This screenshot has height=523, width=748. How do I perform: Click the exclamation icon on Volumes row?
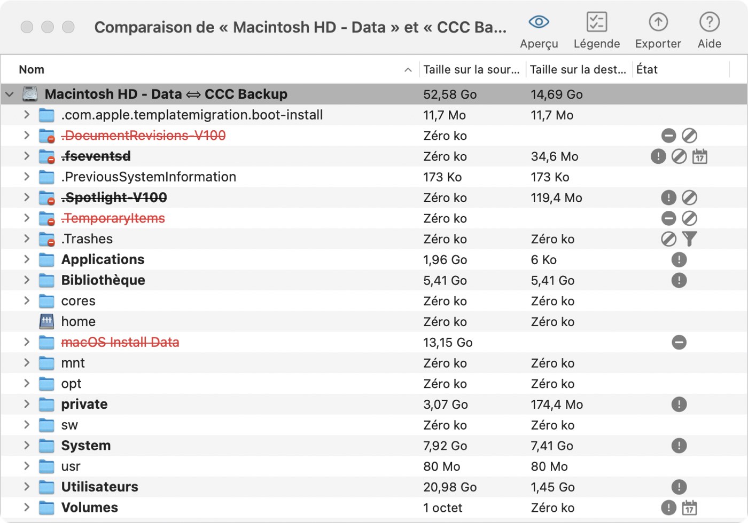pyautogui.click(x=668, y=508)
